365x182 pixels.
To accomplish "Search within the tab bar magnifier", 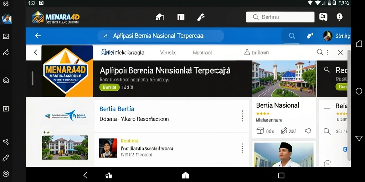I will 320,52.
